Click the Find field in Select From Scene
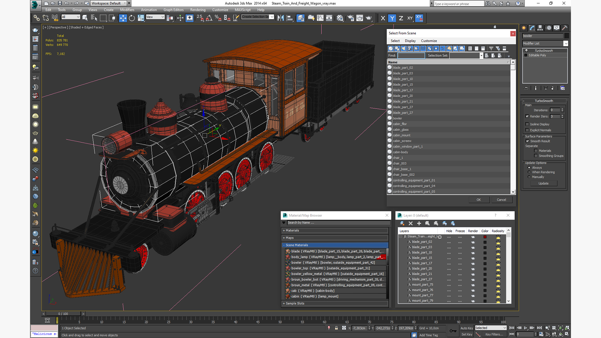Image resolution: width=601 pixels, height=338 pixels. (411, 55)
